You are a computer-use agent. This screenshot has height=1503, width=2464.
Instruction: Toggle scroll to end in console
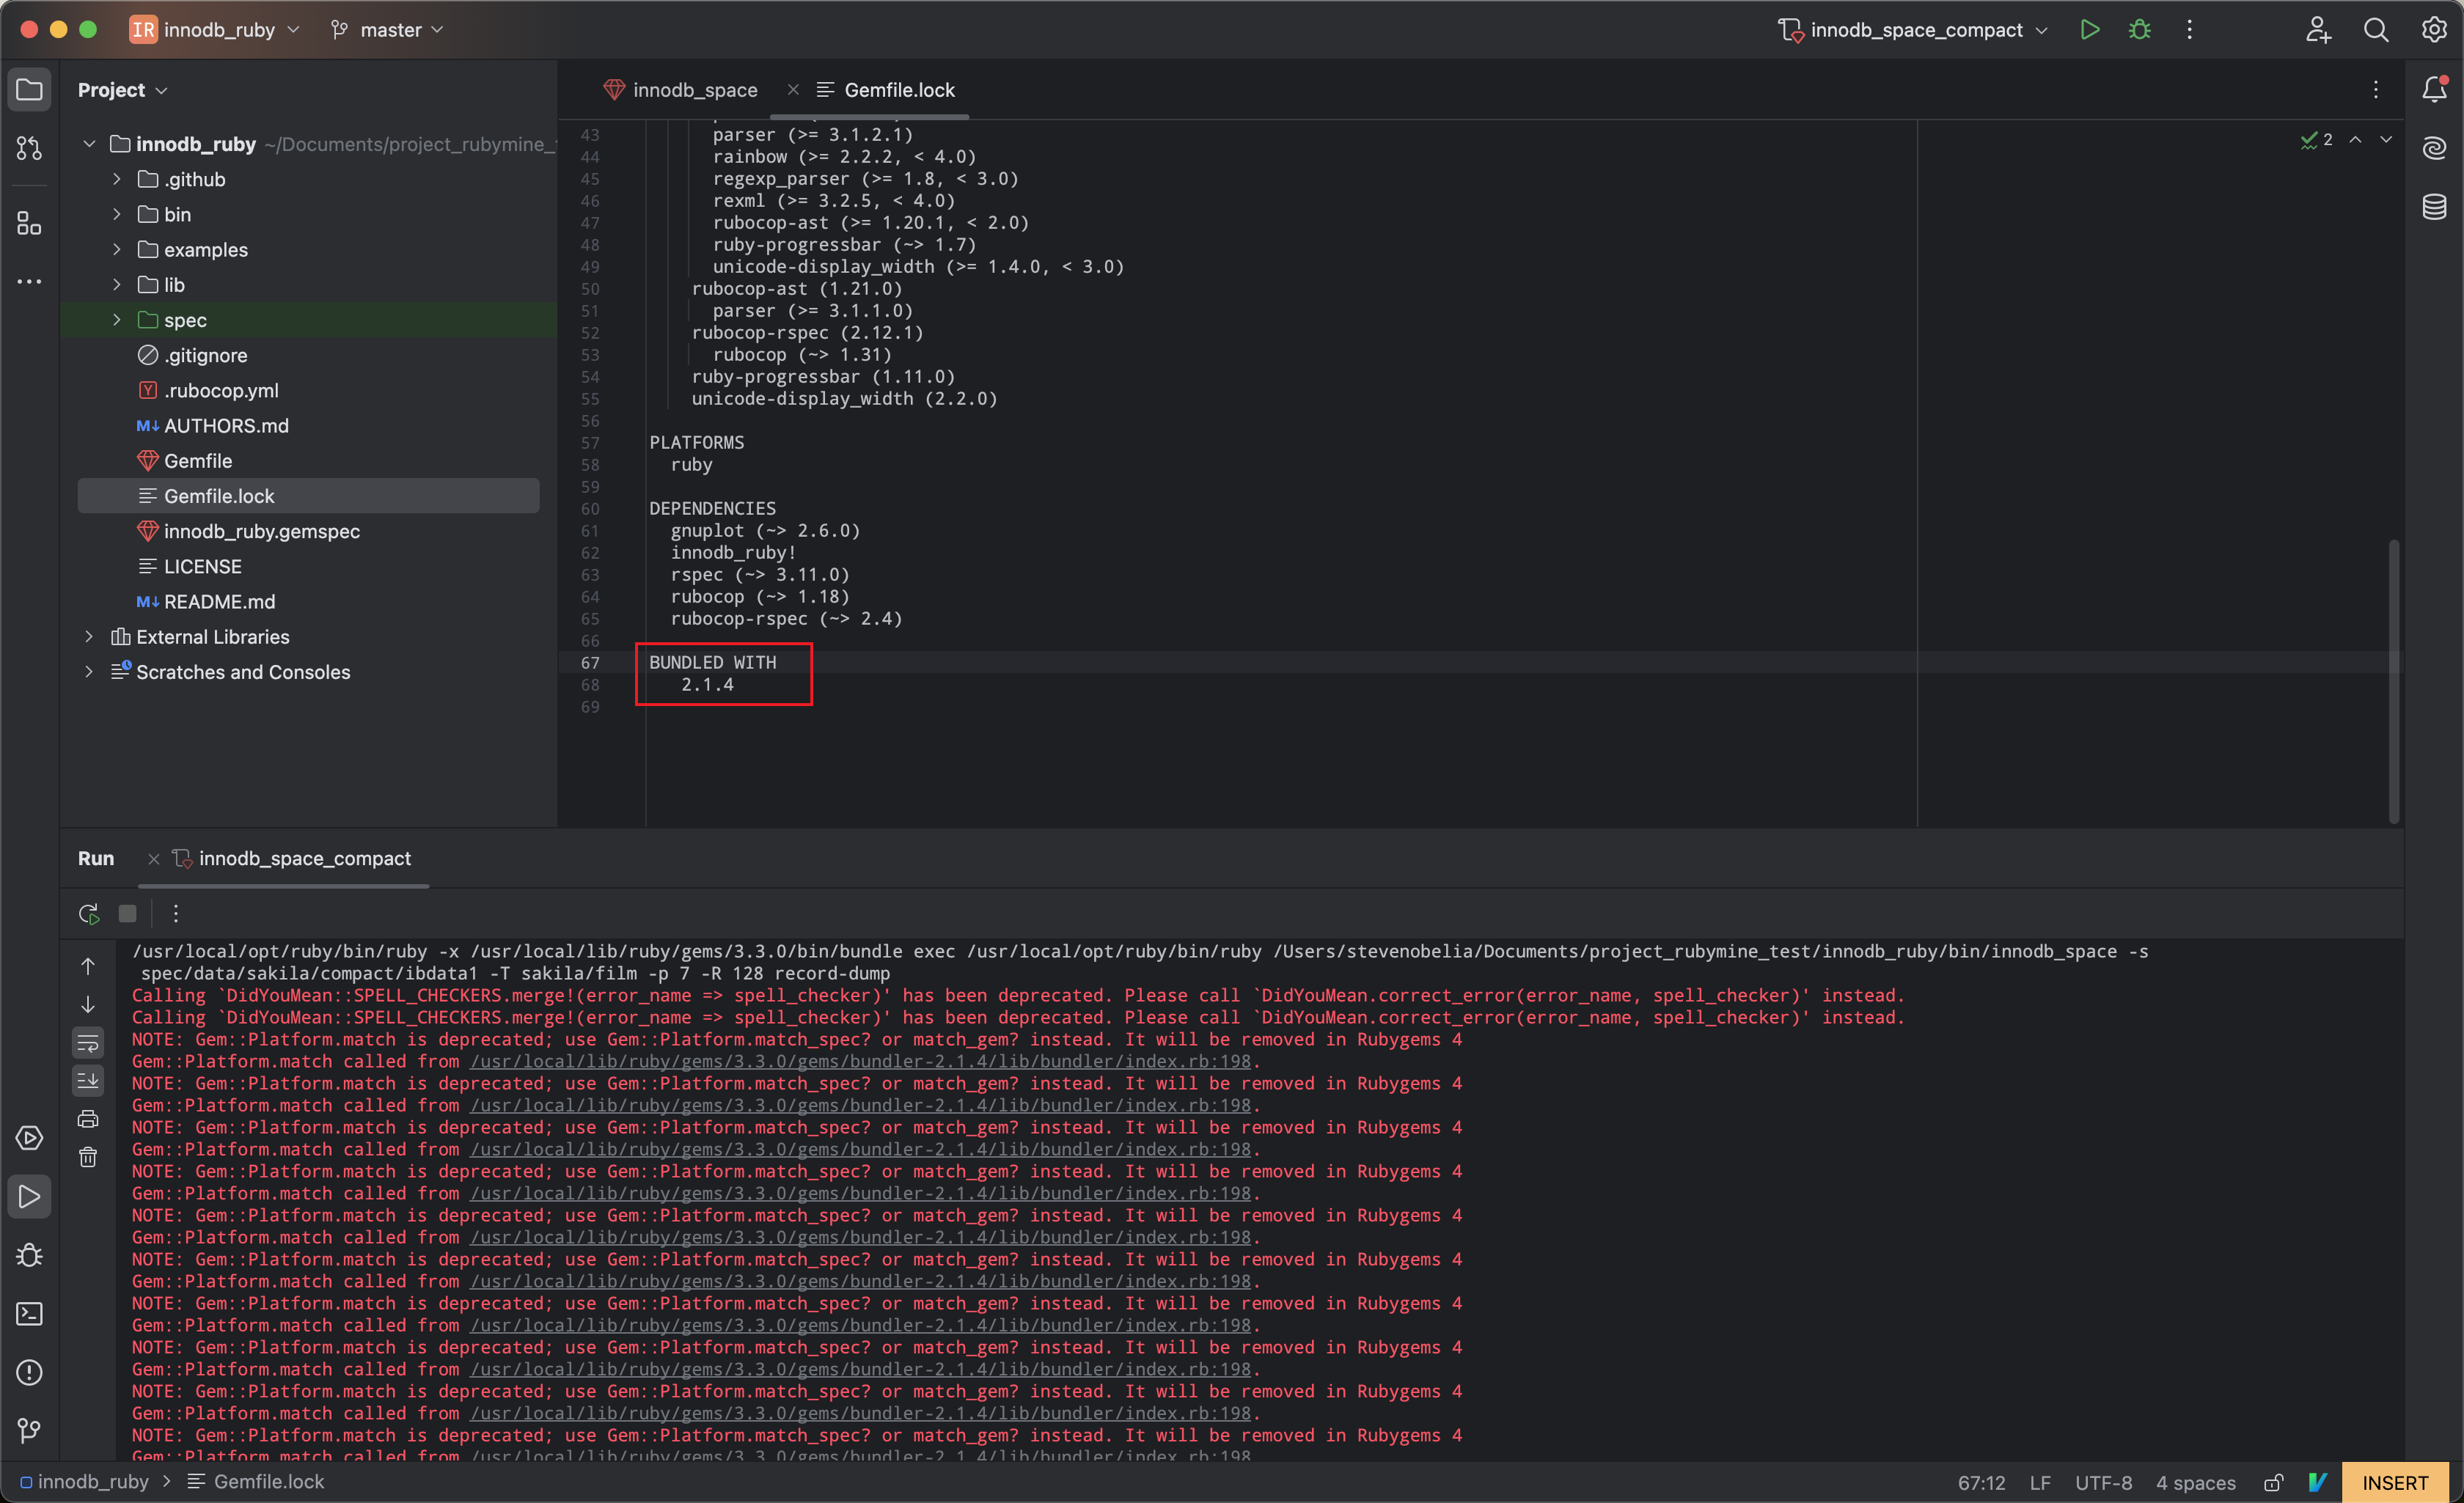point(88,1080)
